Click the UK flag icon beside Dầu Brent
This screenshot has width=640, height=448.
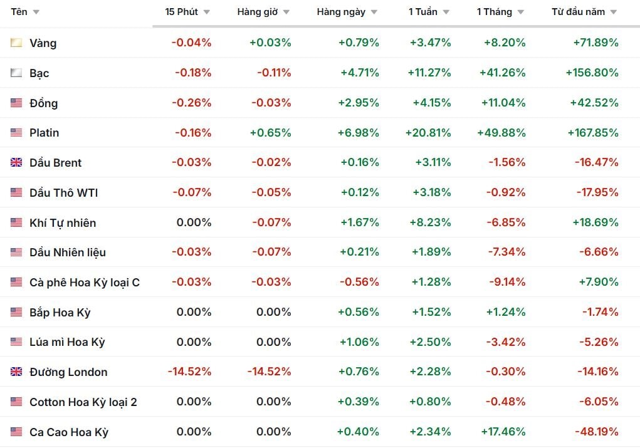[16, 163]
